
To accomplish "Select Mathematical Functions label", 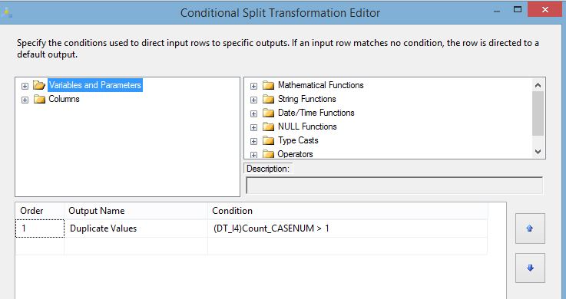I will (320, 85).
